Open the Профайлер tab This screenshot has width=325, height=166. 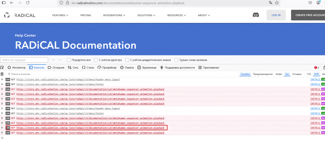coord(107,68)
